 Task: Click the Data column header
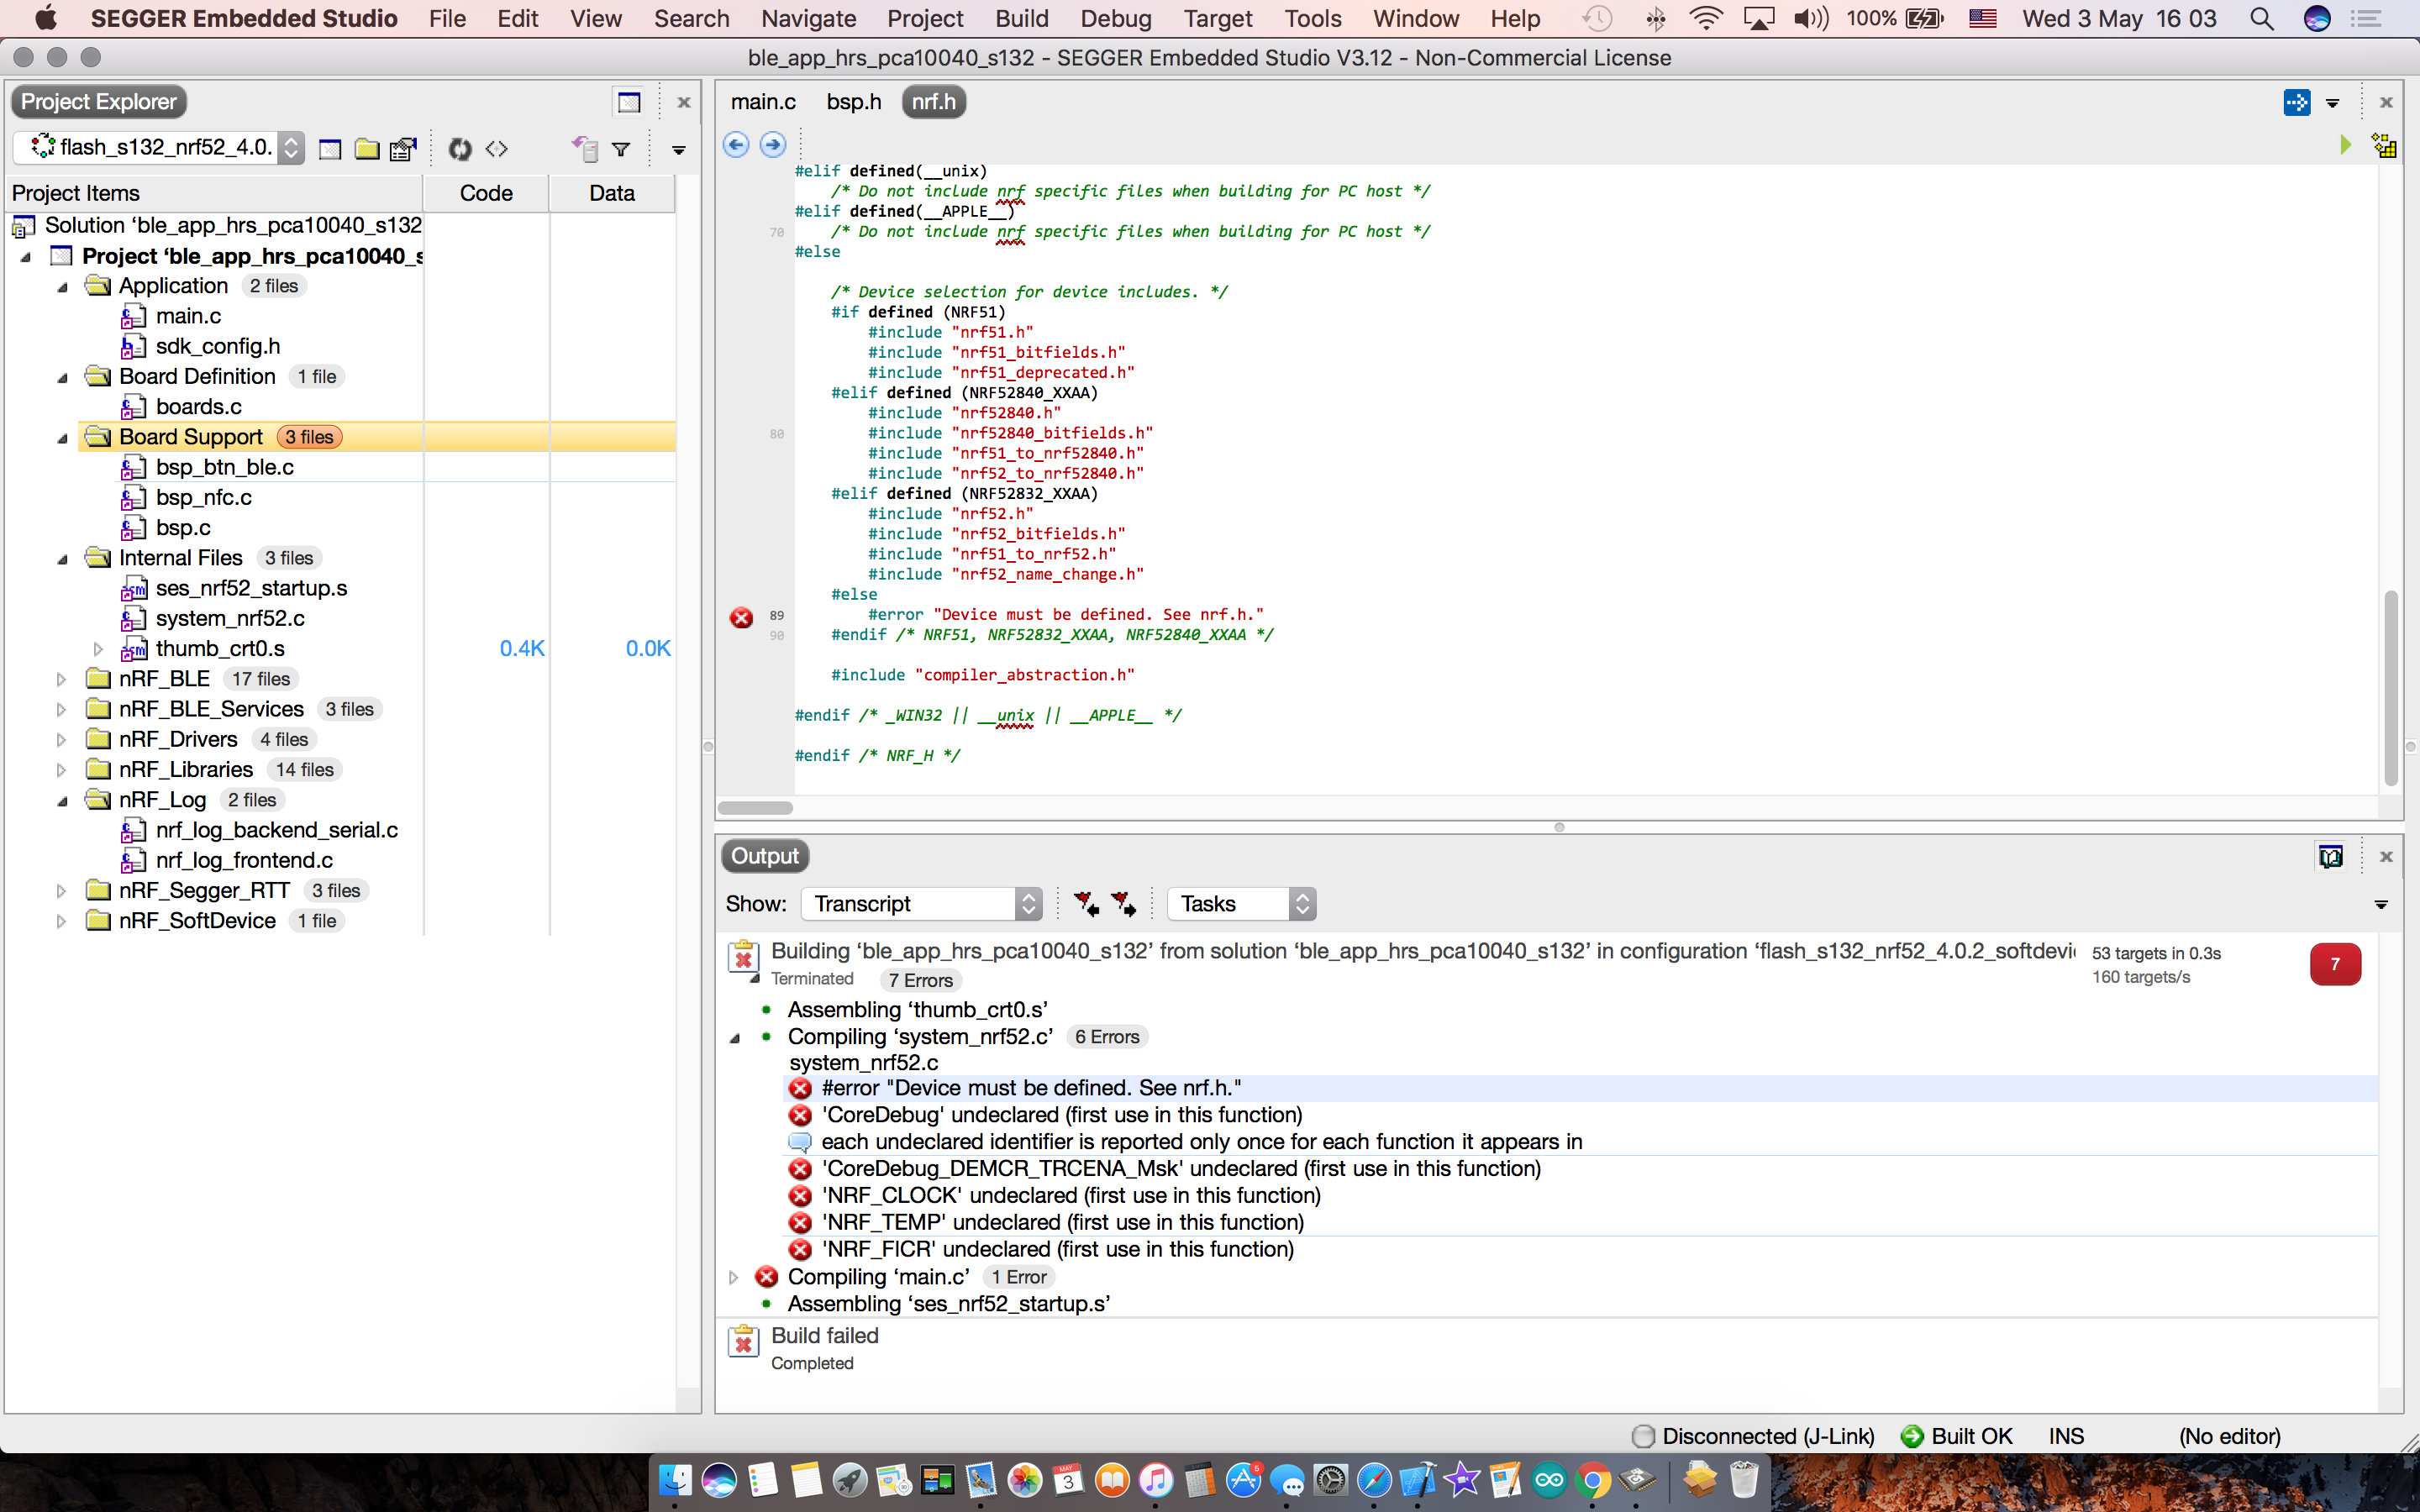[612, 193]
